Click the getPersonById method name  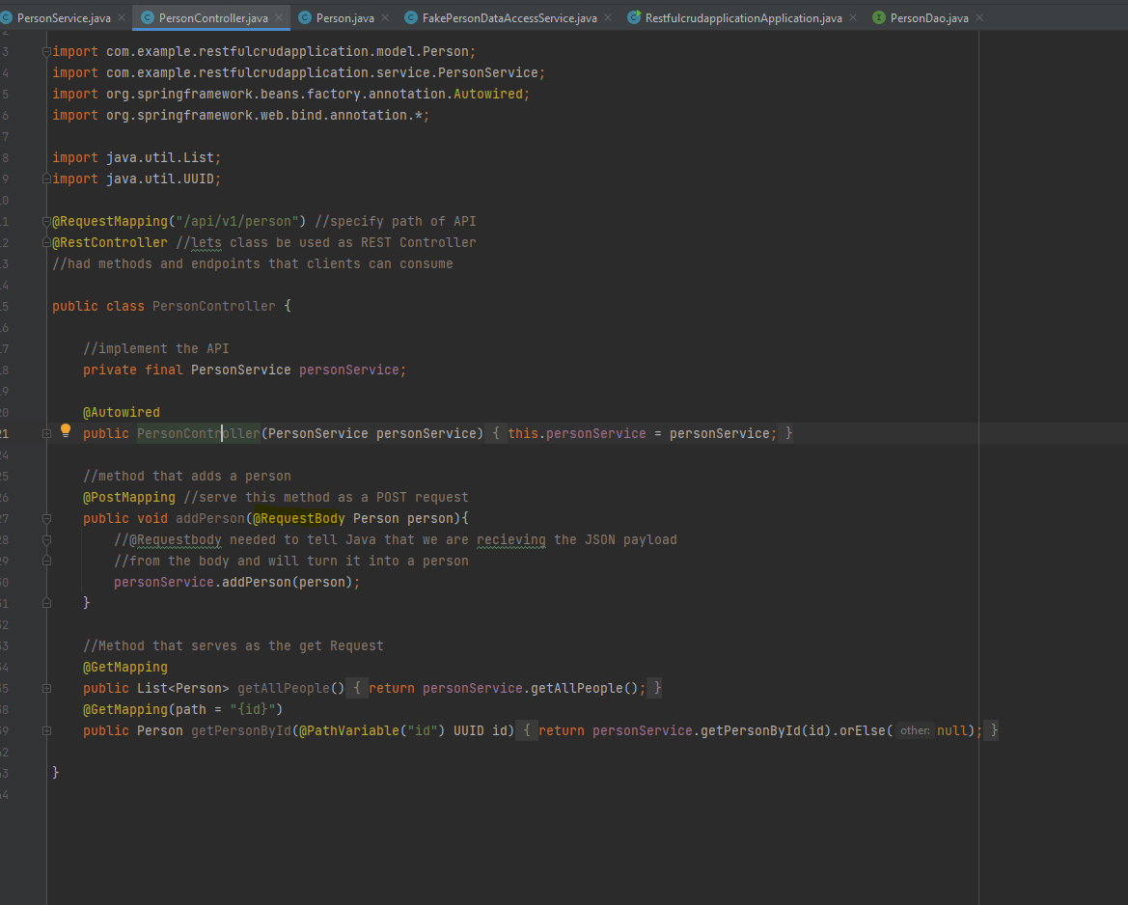tap(241, 731)
